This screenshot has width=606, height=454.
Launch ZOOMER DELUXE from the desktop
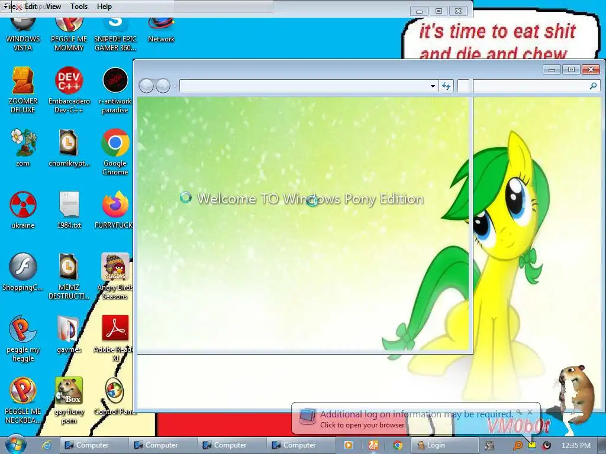[23, 90]
